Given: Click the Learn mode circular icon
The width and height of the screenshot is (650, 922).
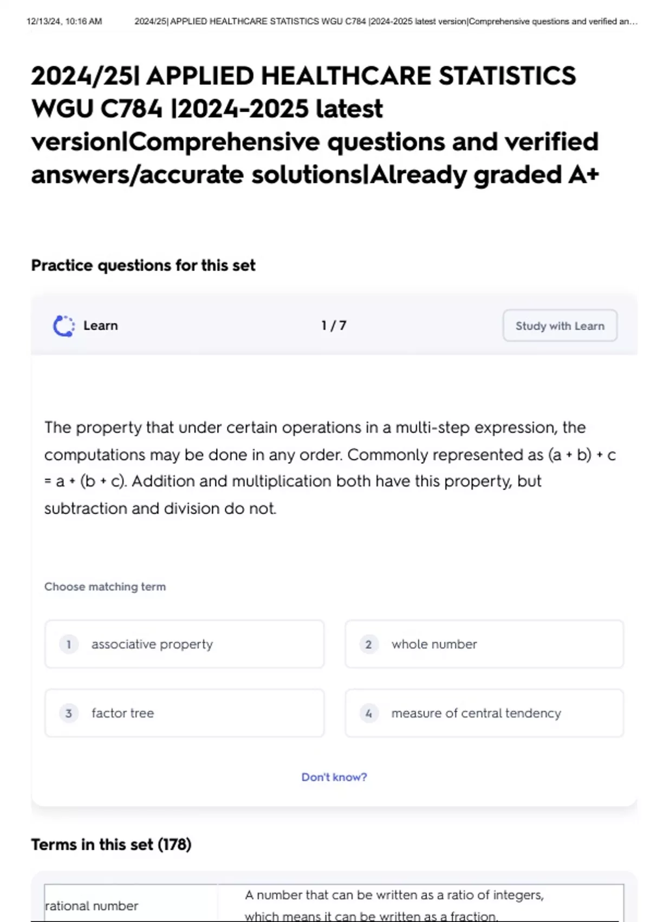Looking at the screenshot, I should 64,326.
